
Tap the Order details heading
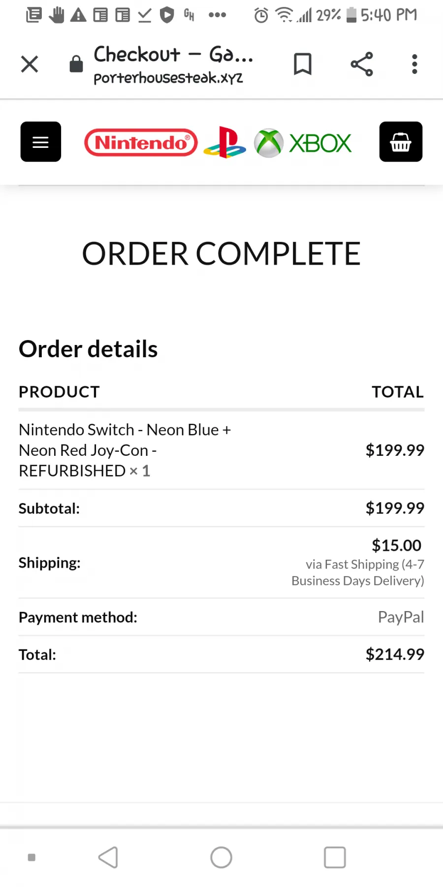[x=88, y=349]
